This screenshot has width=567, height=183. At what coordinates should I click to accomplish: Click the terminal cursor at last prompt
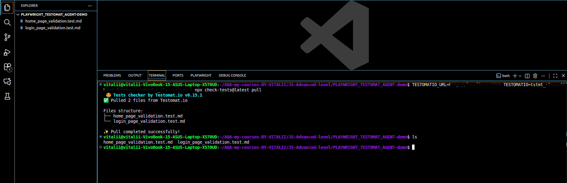pos(413,147)
